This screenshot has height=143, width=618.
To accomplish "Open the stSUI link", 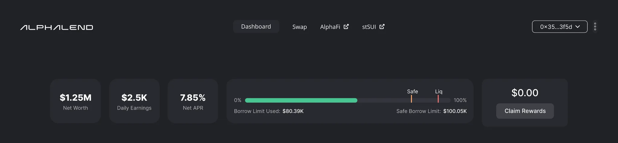I will (369, 27).
